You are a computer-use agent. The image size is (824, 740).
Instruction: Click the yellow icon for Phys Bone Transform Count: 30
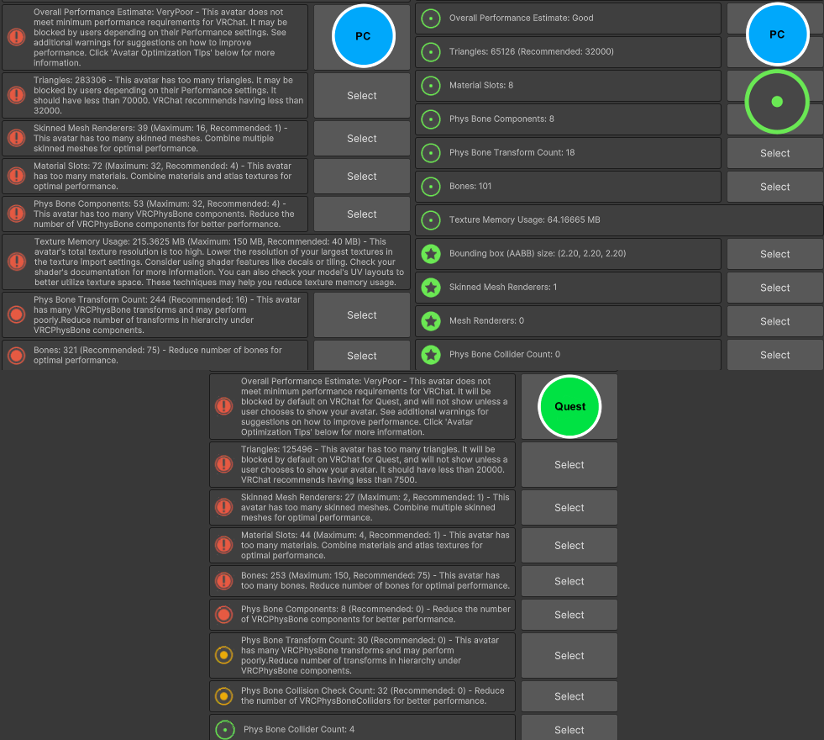click(224, 655)
